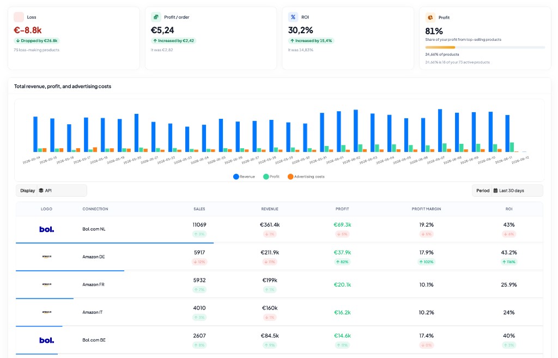The height and width of the screenshot is (358, 558).
Task: Toggle the blue Revenue legend dot
Action: tap(236, 177)
